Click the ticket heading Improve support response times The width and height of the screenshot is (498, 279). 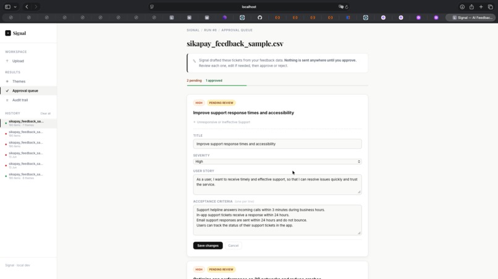pyautogui.click(x=243, y=113)
